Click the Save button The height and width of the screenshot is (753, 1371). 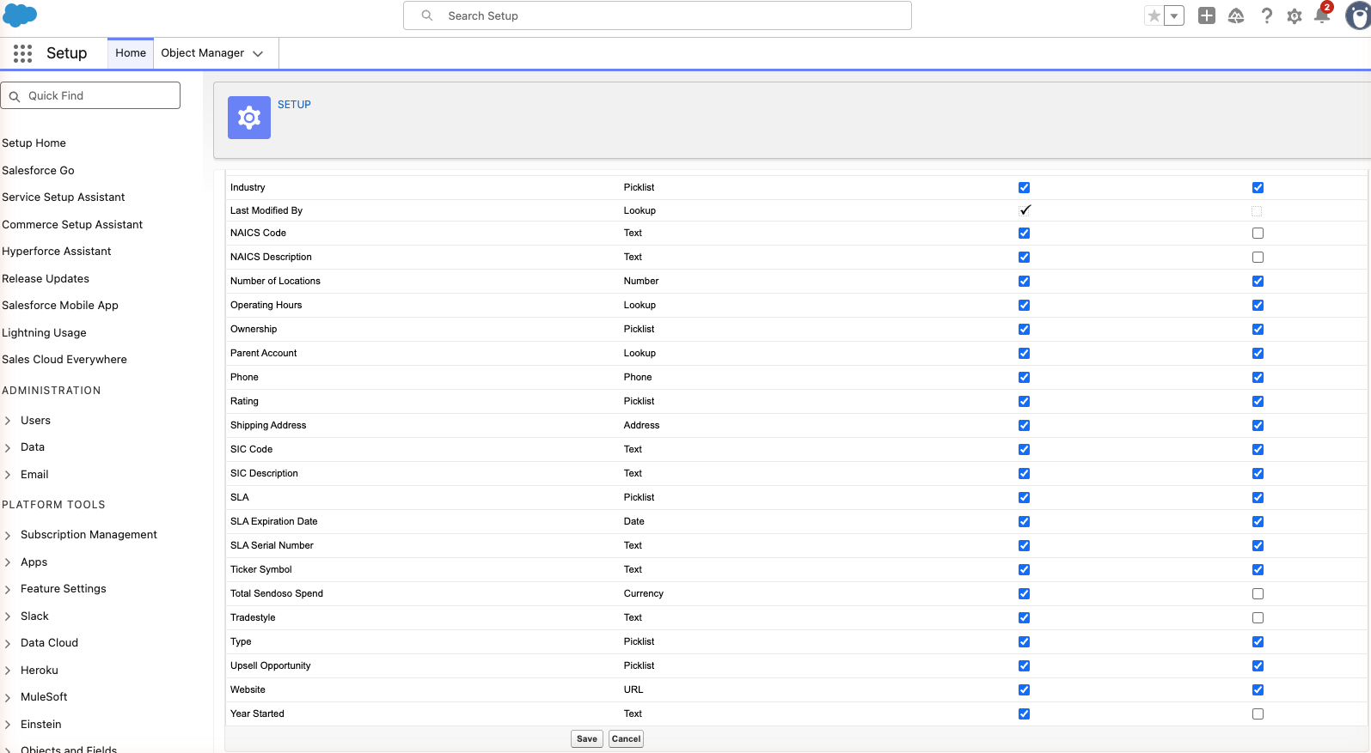[587, 739]
